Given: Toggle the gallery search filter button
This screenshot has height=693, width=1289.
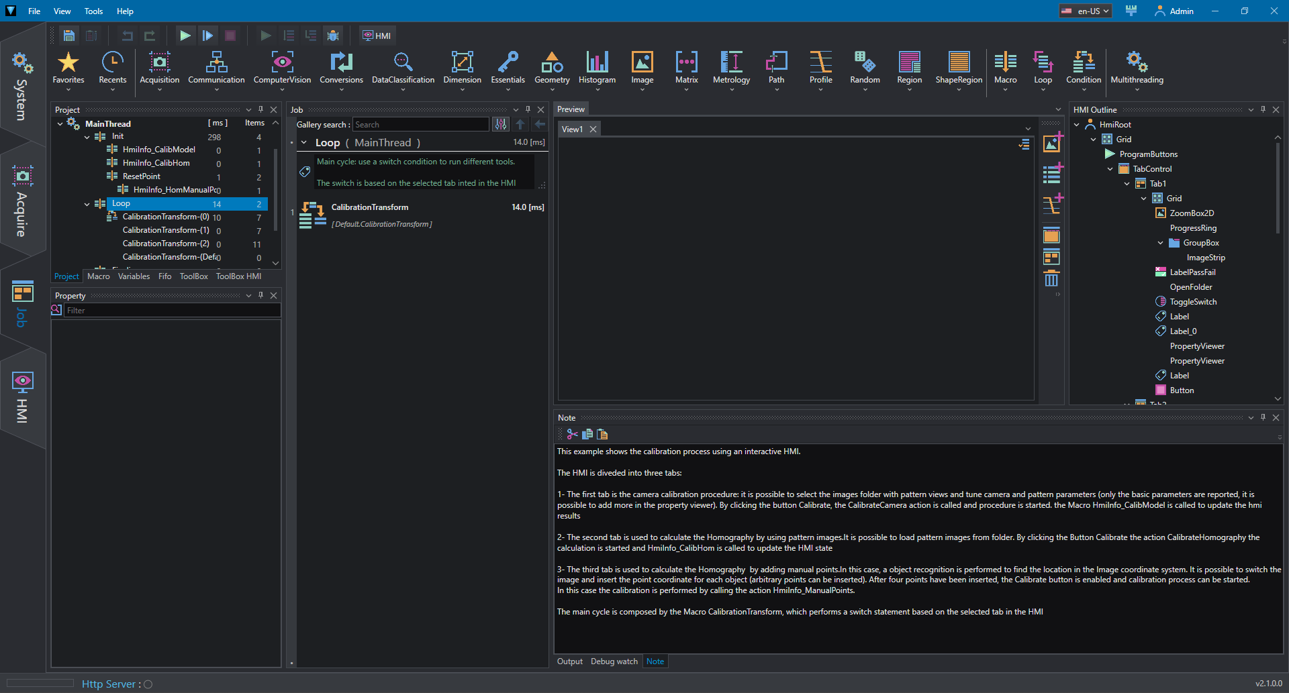Looking at the screenshot, I should click(501, 124).
